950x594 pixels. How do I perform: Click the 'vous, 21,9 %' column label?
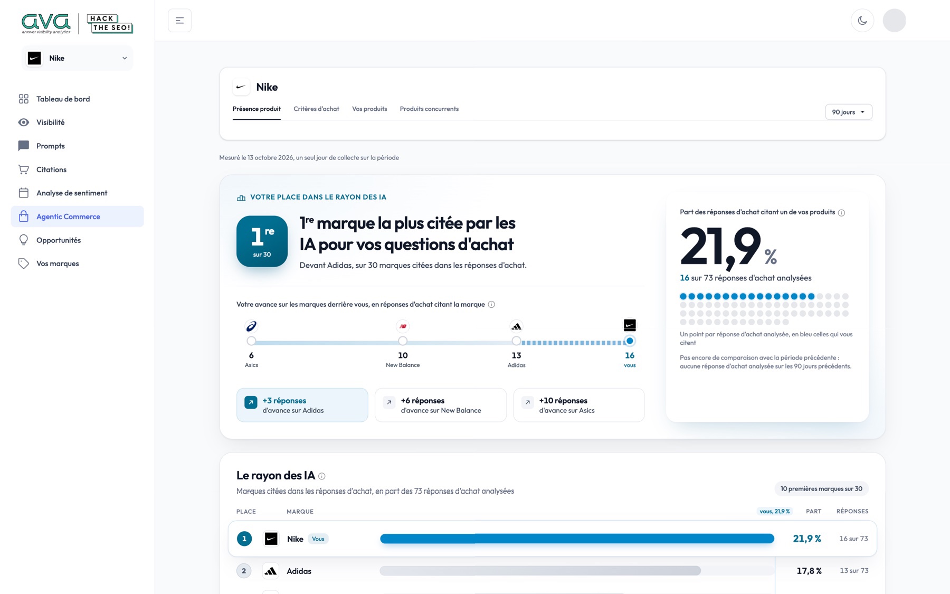(x=774, y=512)
